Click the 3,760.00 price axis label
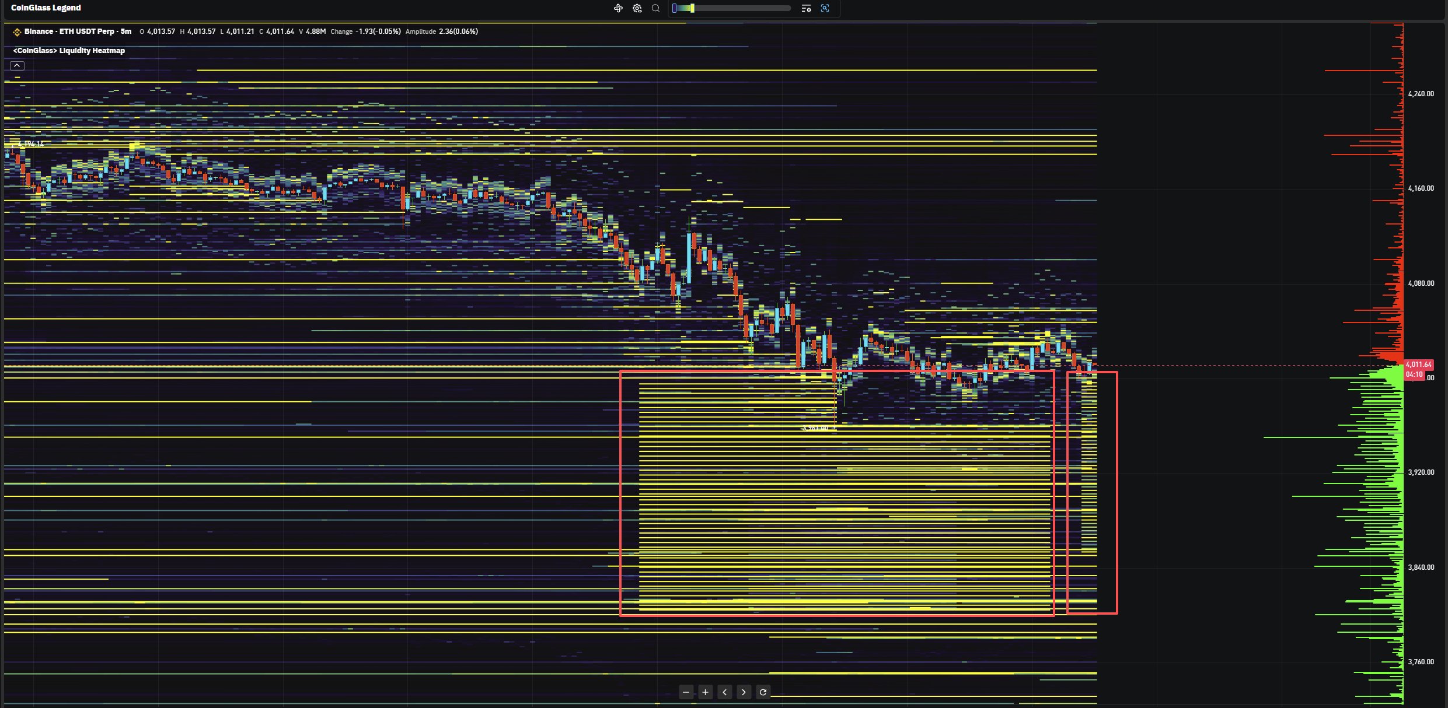 (x=1421, y=662)
